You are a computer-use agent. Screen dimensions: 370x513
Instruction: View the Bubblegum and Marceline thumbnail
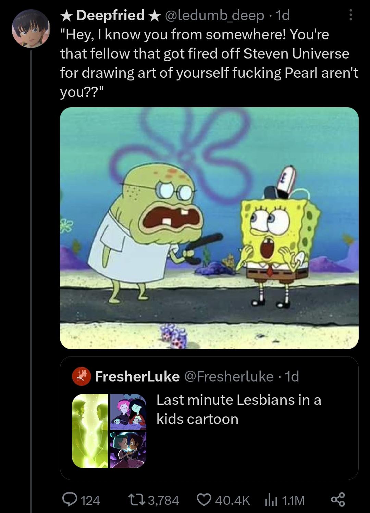pyautogui.click(x=128, y=412)
